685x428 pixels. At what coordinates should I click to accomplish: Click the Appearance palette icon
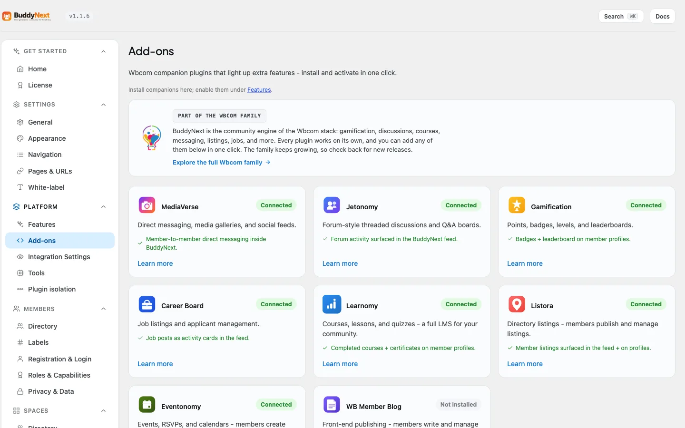click(20, 138)
